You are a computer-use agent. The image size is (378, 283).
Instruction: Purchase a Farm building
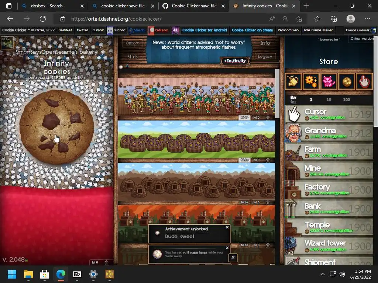(x=329, y=151)
